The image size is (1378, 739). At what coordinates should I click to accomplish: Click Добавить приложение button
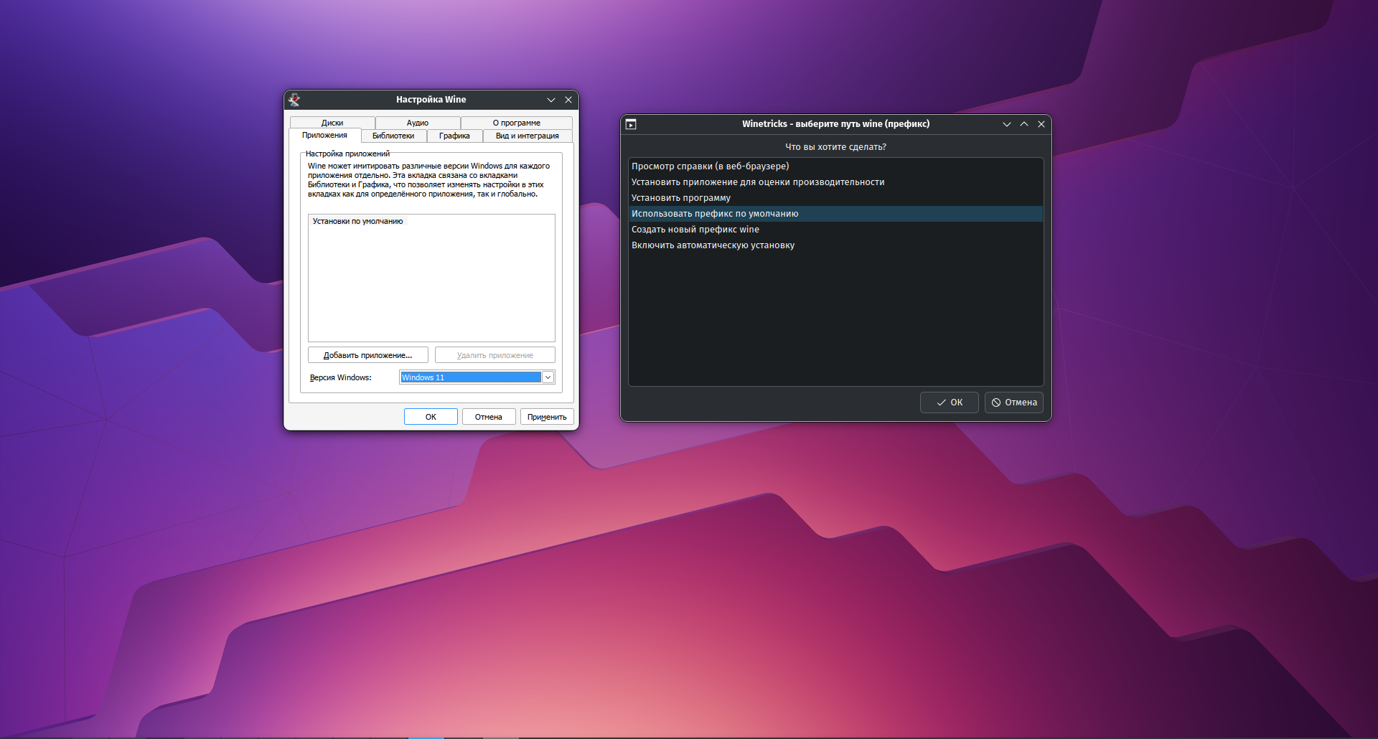pyautogui.click(x=368, y=355)
